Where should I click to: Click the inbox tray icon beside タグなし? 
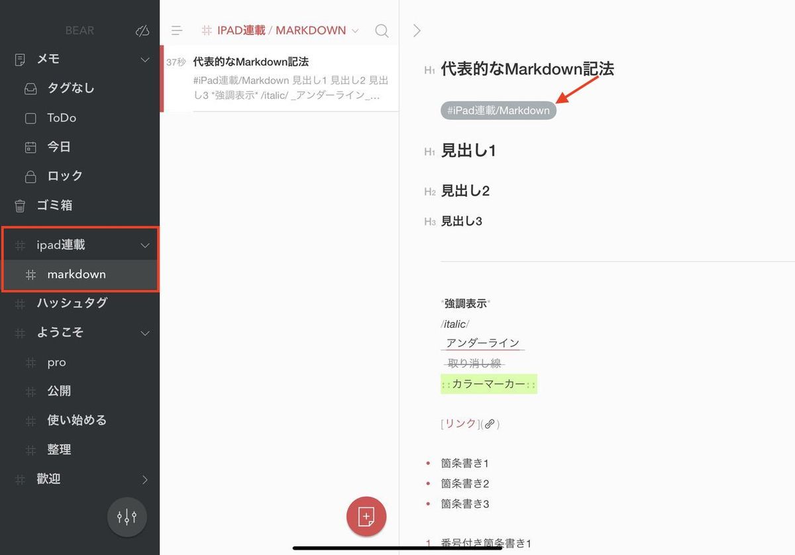pyautogui.click(x=30, y=89)
